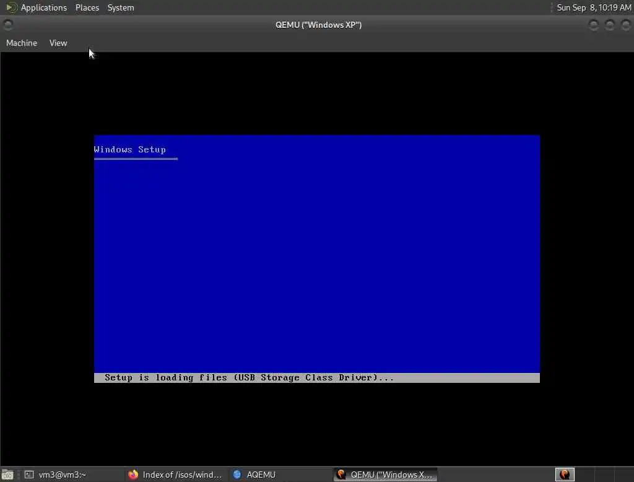Image resolution: width=634 pixels, height=482 pixels.
Task: Click the Windows Setup heading text
Action: coord(130,149)
